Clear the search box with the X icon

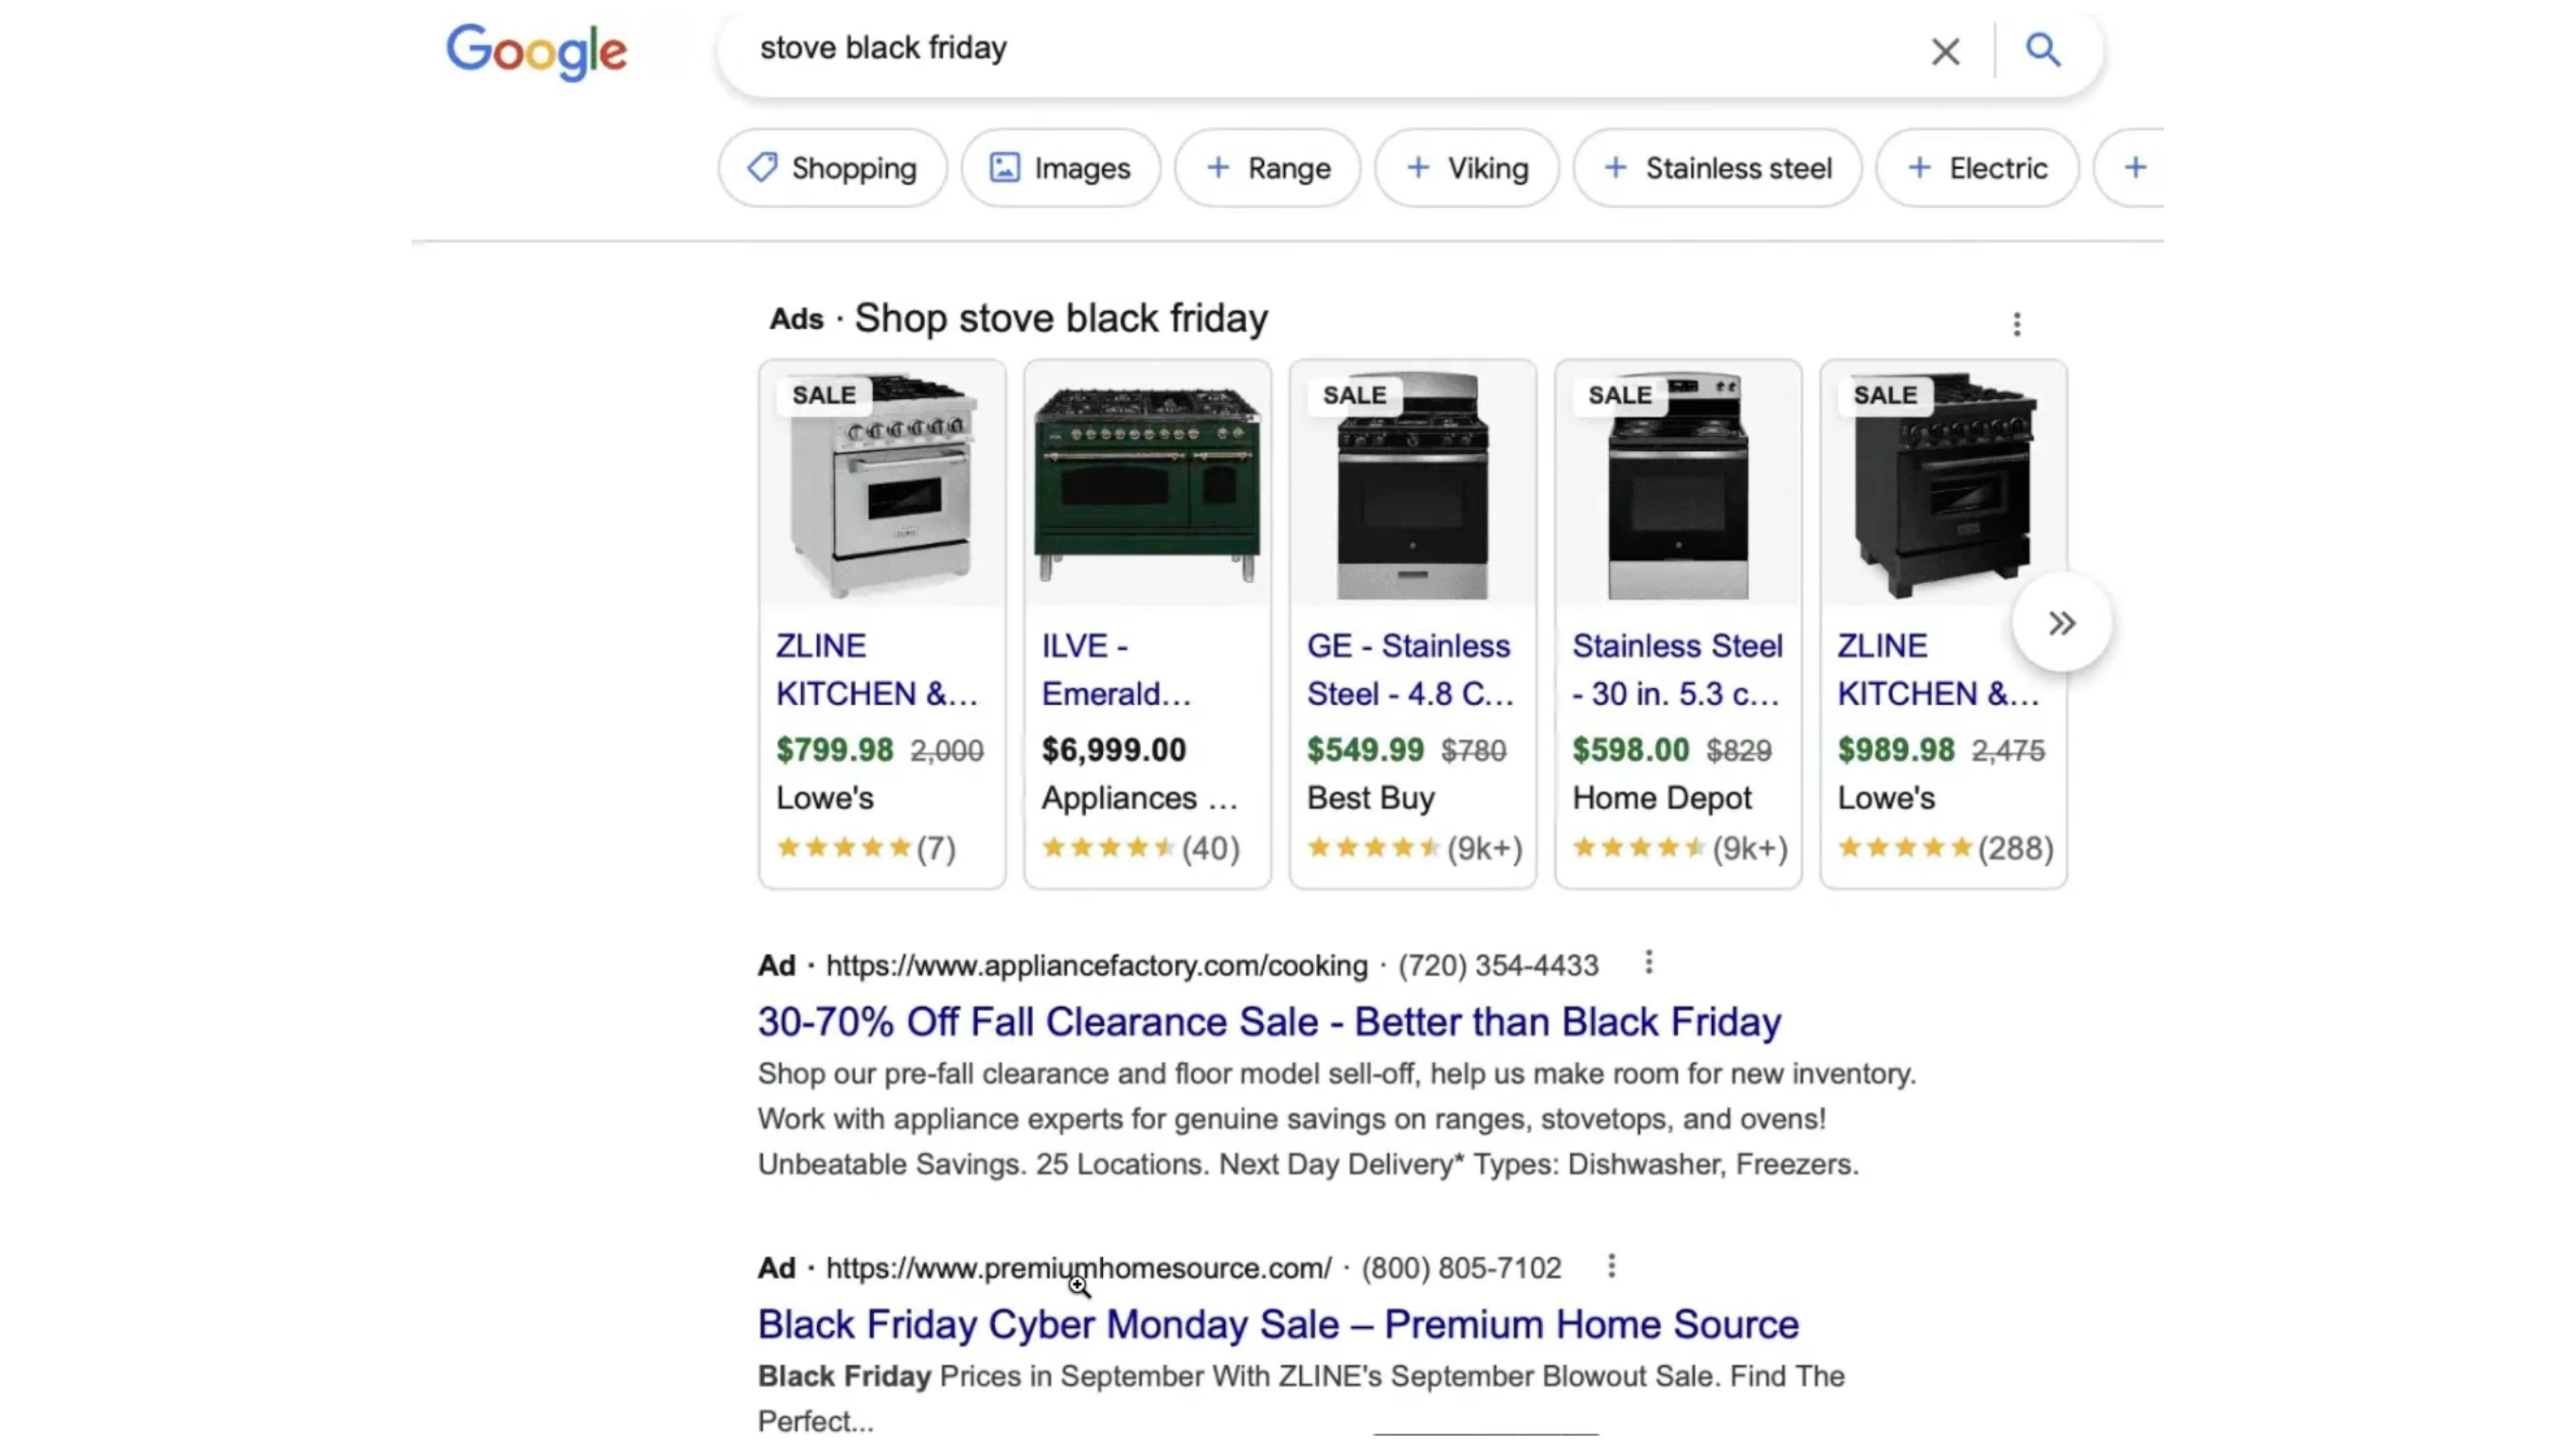1945,51
